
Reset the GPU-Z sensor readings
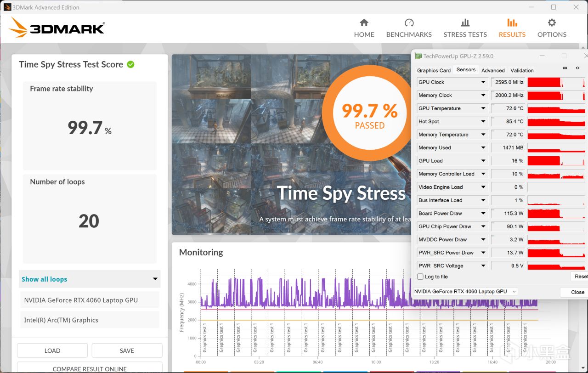(579, 276)
